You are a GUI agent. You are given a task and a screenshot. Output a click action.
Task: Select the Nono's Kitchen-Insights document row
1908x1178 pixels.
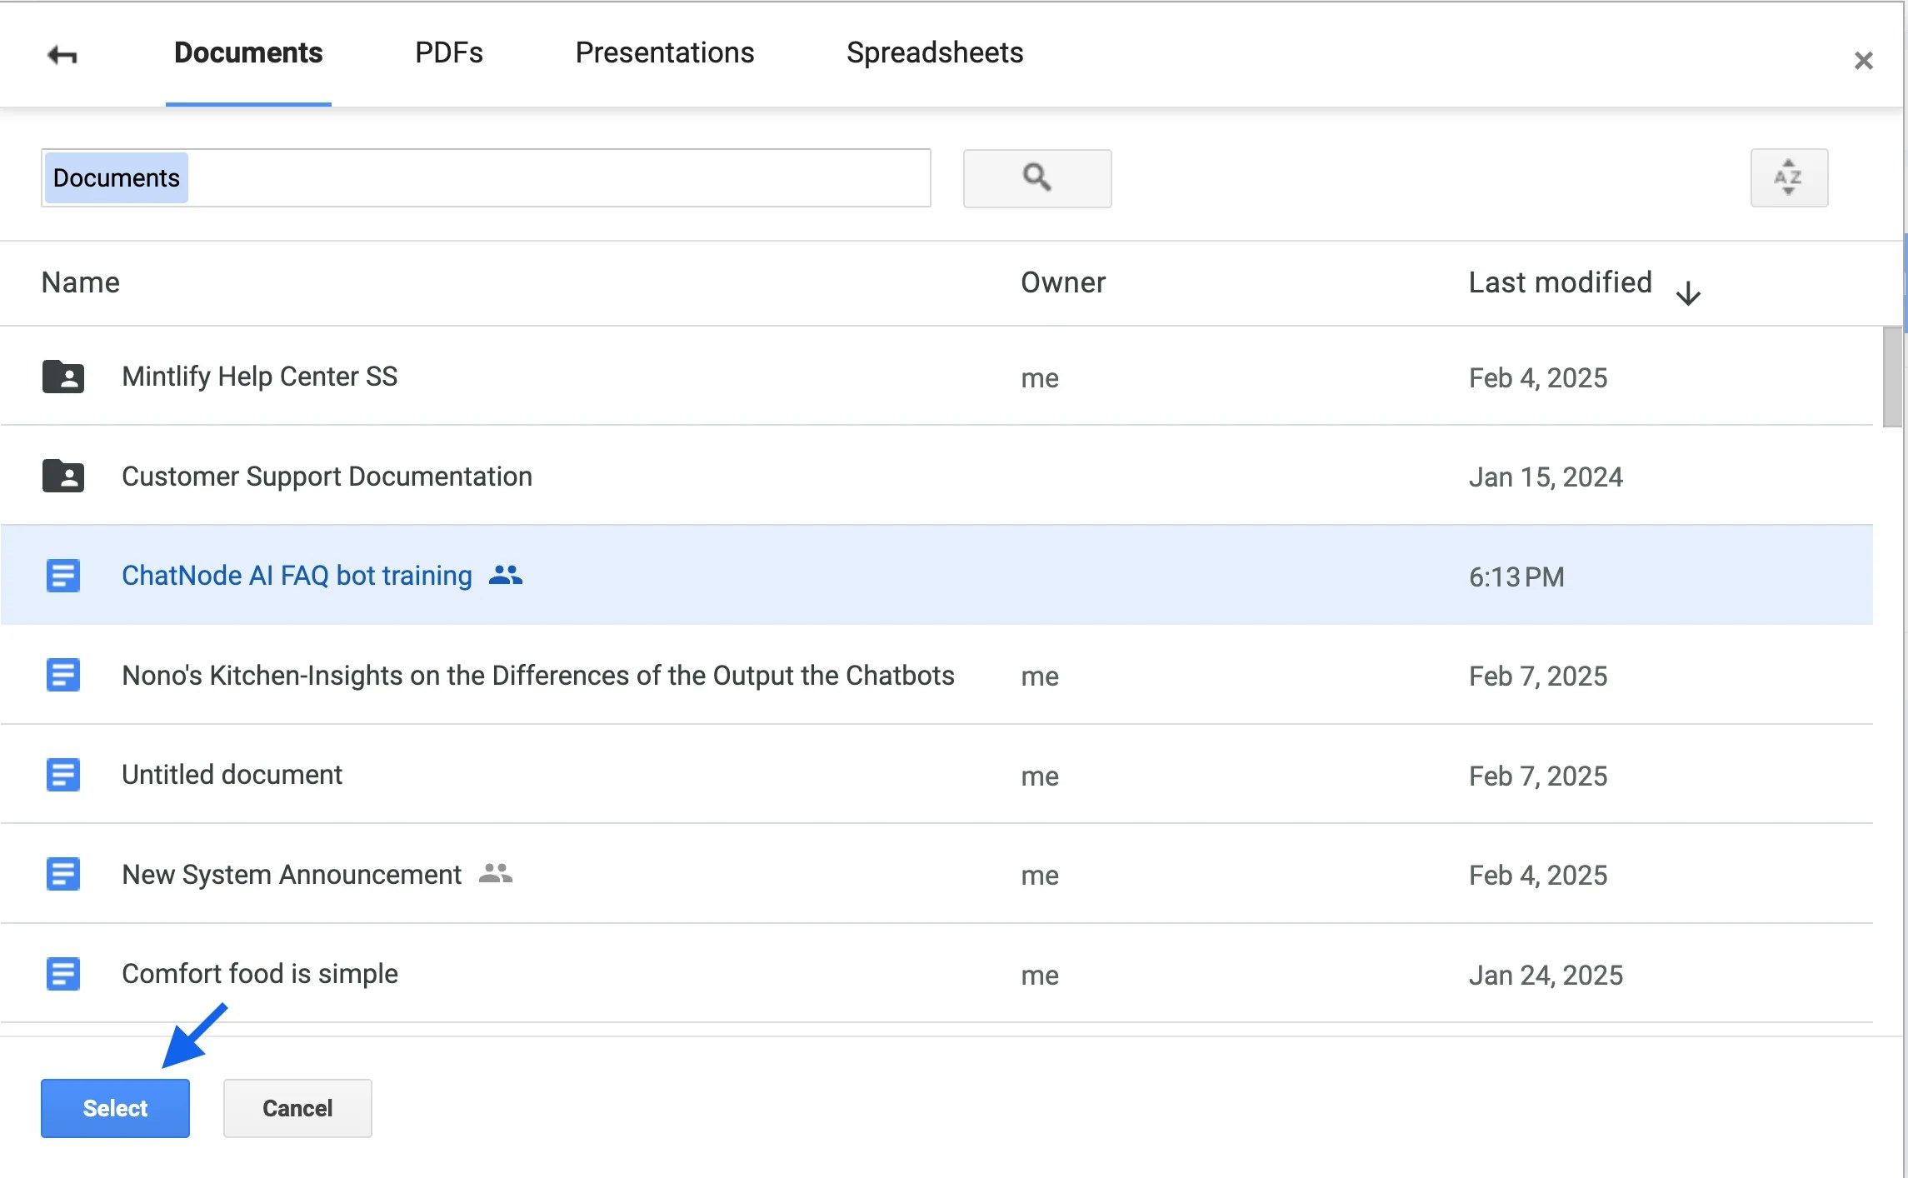click(537, 675)
